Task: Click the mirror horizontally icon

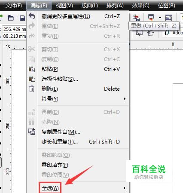Action: 139,34
